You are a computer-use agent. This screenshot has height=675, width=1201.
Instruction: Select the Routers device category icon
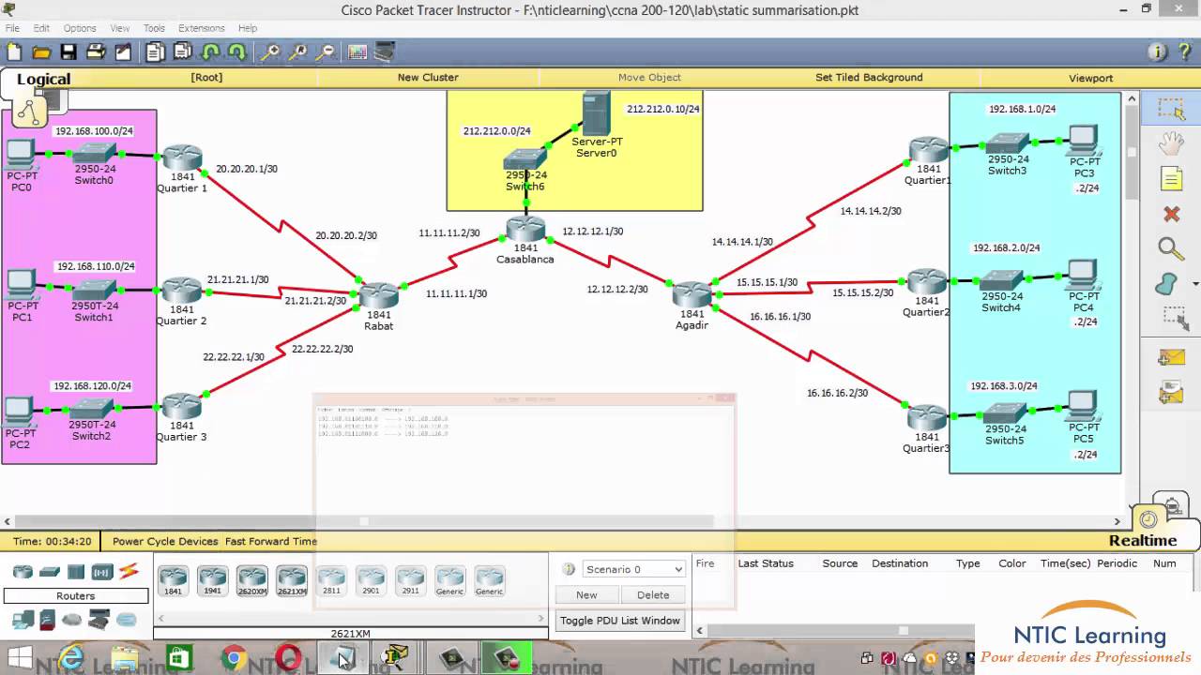23,571
